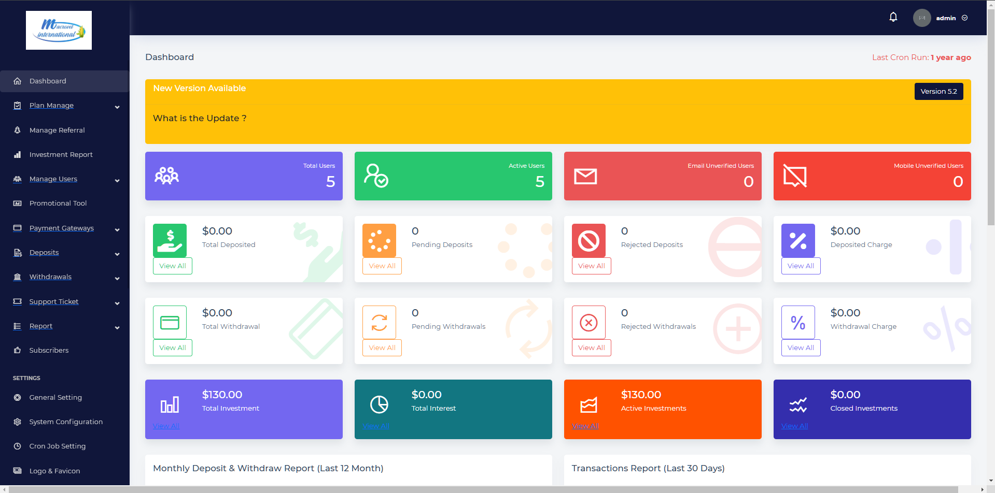Click the Subscribers thumbs-up icon
995x493 pixels.
[x=17, y=350]
